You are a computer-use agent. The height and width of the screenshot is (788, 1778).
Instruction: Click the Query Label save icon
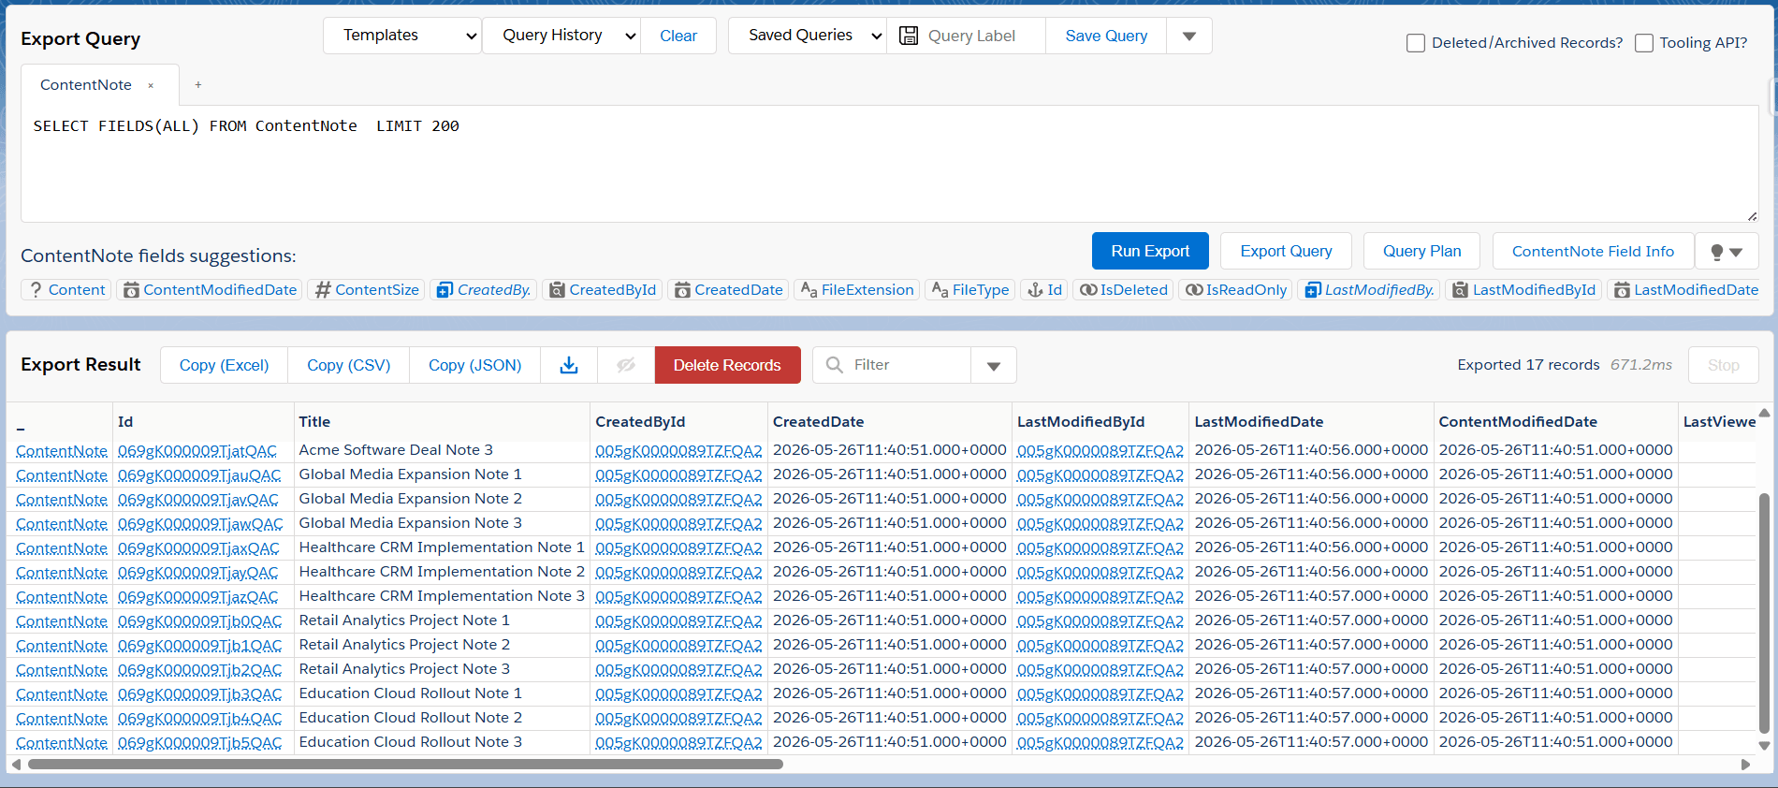[x=909, y=36]
